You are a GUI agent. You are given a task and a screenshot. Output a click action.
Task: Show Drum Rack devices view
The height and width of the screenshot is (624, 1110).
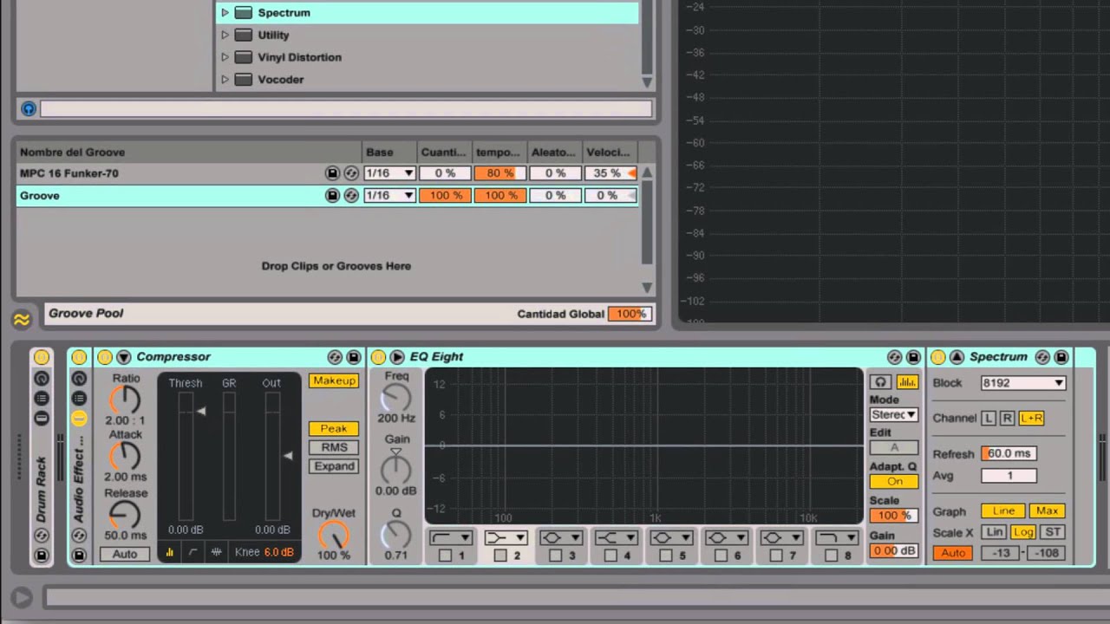(41, 419)
